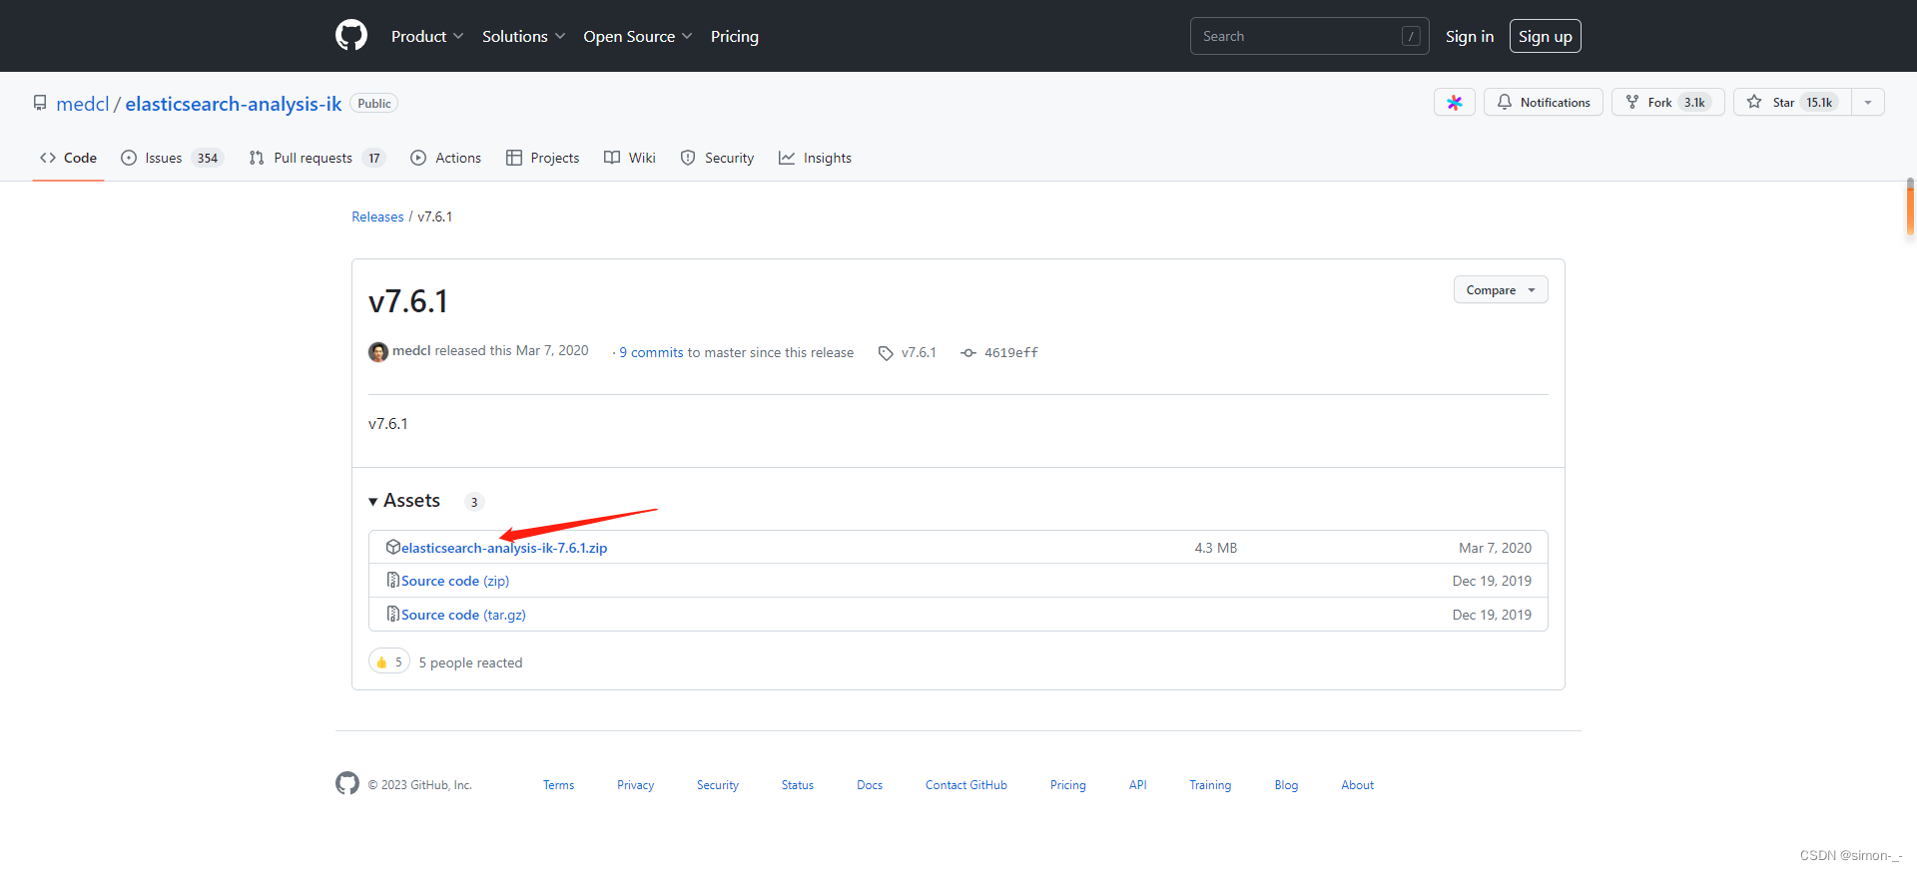Click the page scrollbar thumb

[x=1910, y=207]
